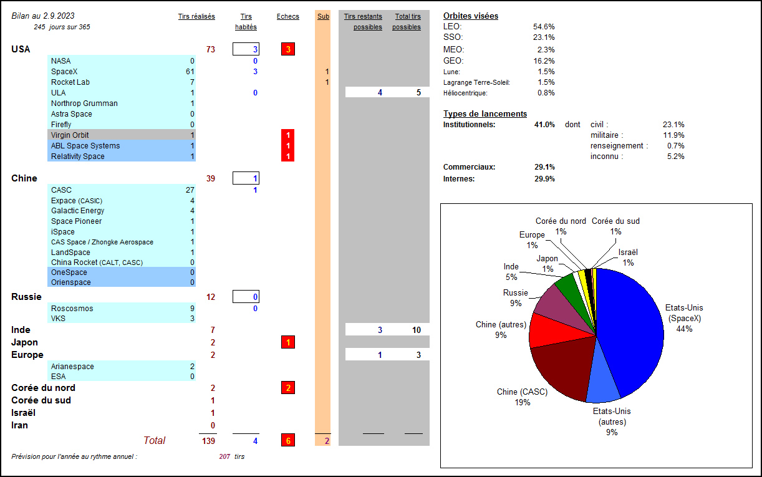Click the 'Lagrange Terre-Soleil:' label
Image resolution: width=762 pixels, height=477 pixels.
pyautogui.click(x=476, y=82)
